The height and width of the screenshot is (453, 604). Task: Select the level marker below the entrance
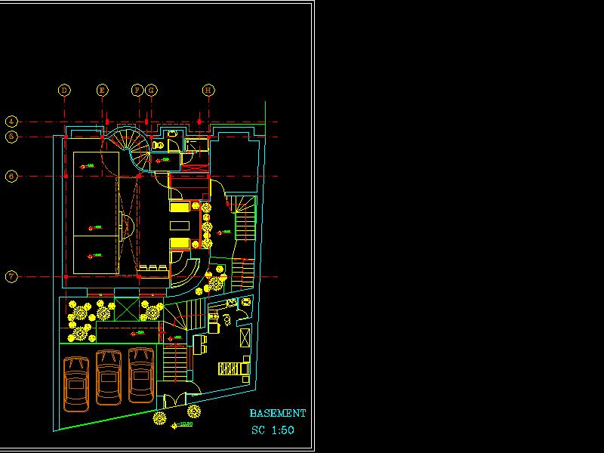point(182,426)
